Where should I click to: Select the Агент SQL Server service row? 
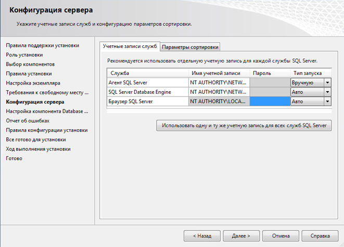tap(148, 83)
